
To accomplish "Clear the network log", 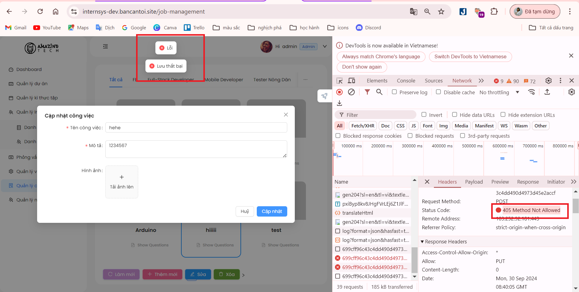I will [x=351, y=92].
